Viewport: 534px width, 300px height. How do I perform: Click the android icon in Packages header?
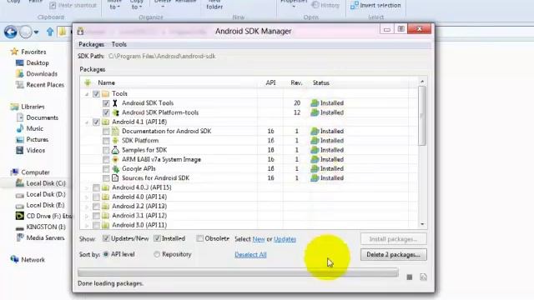tap(88, 82)
